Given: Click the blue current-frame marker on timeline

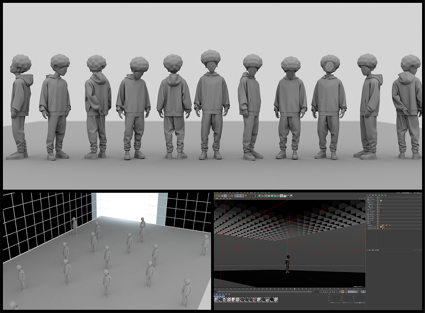Looking at the screenshot, I should click(295, 289).
